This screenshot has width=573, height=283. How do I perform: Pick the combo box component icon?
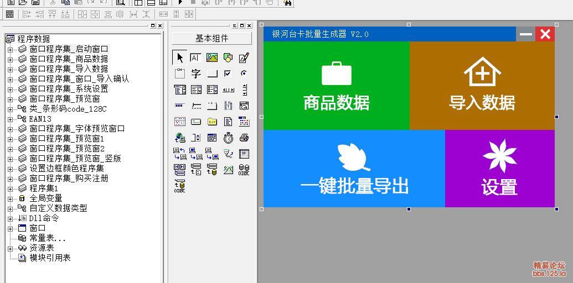point(180,90)
